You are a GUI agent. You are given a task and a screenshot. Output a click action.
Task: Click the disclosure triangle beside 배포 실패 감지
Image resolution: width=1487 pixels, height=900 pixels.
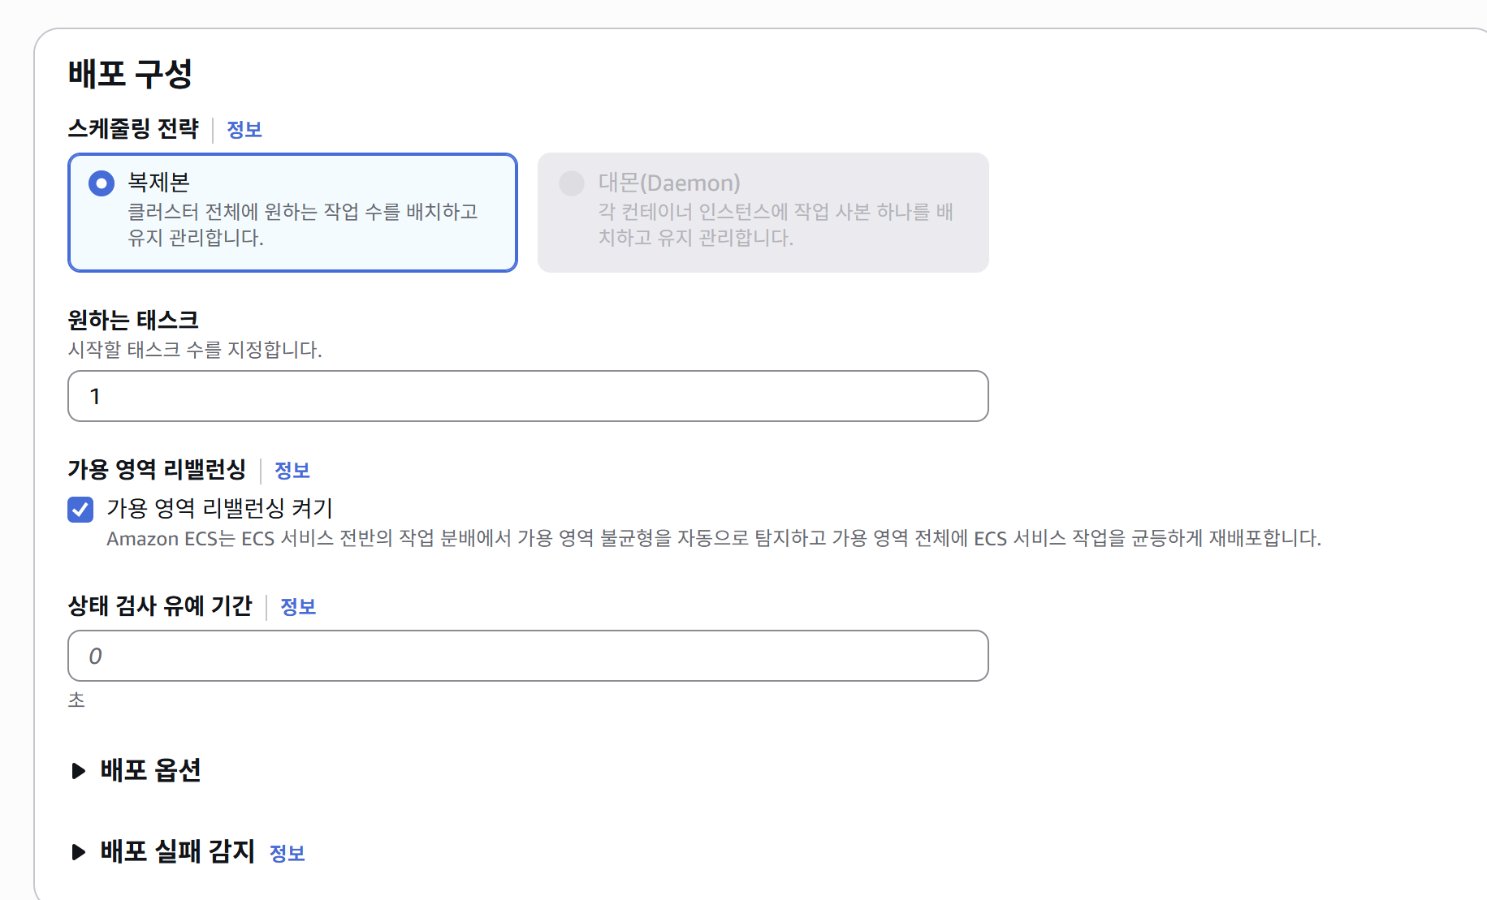78,851
